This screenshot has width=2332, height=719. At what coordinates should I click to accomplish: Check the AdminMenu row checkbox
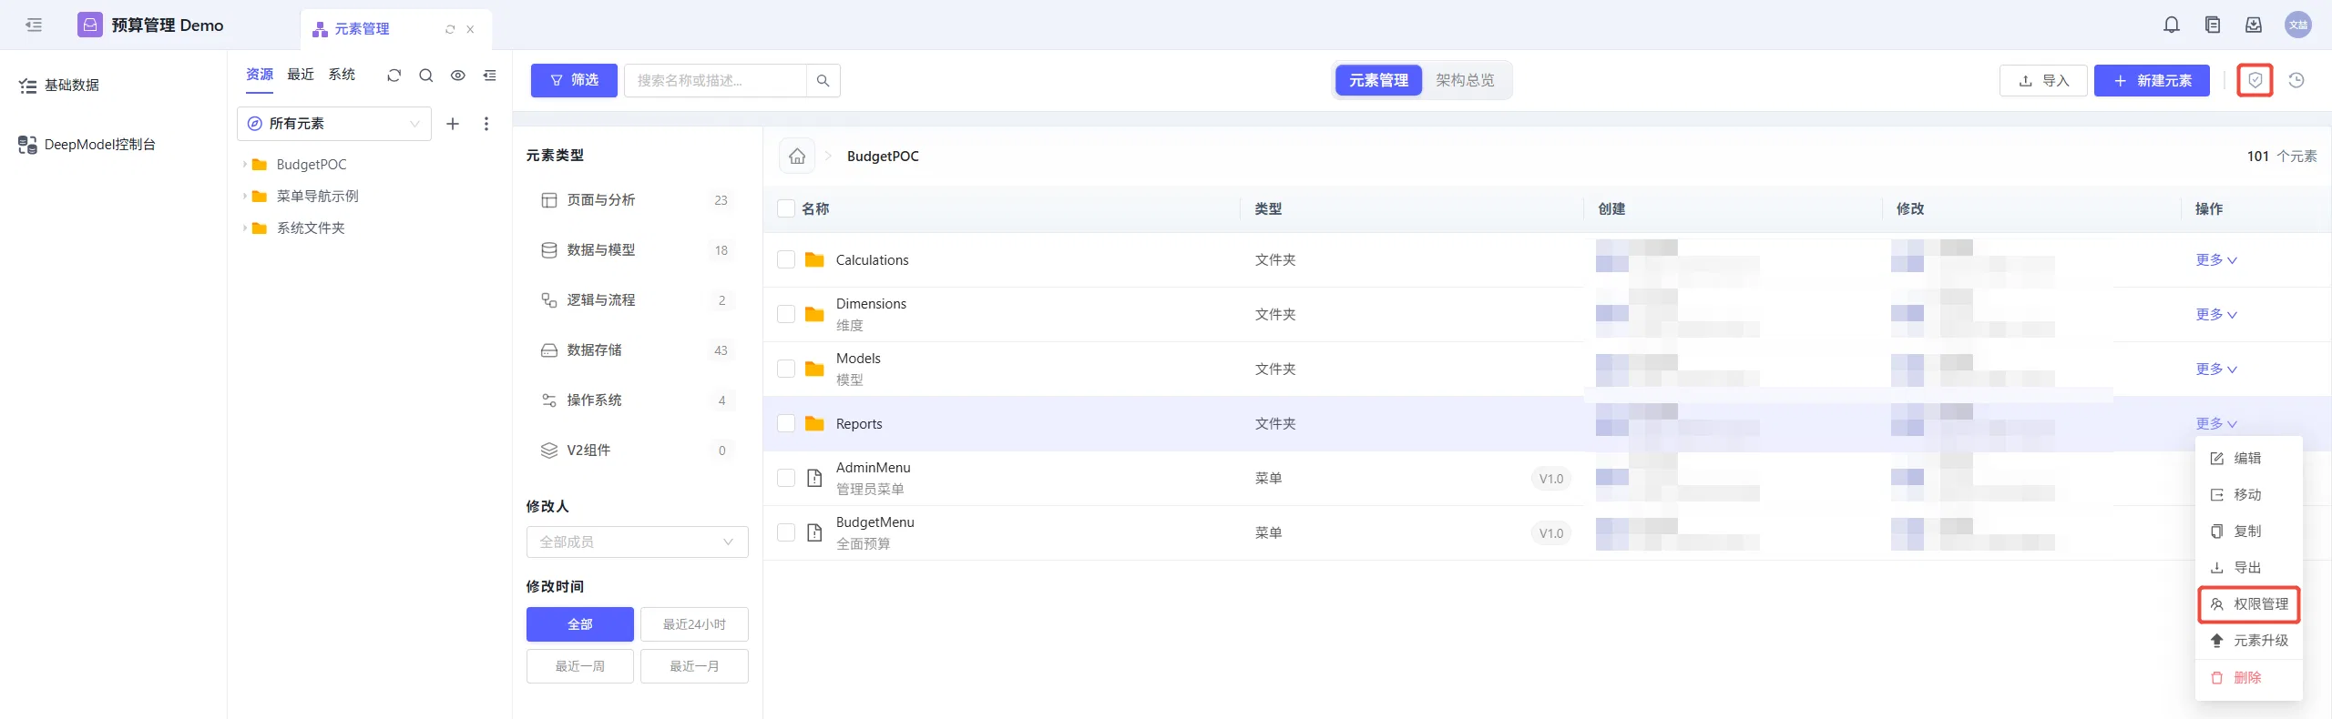786,479
